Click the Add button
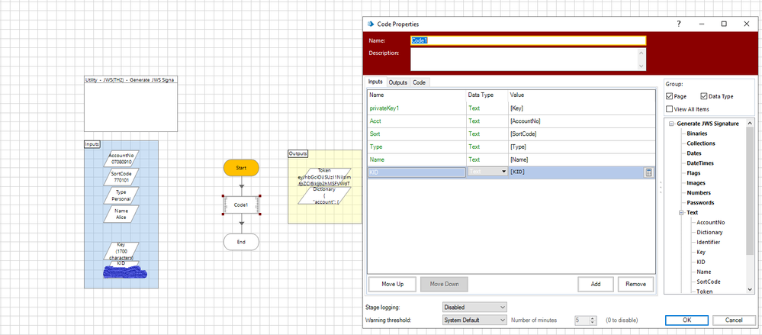Screen dimensions: 762x335 (x=596, y=284)
